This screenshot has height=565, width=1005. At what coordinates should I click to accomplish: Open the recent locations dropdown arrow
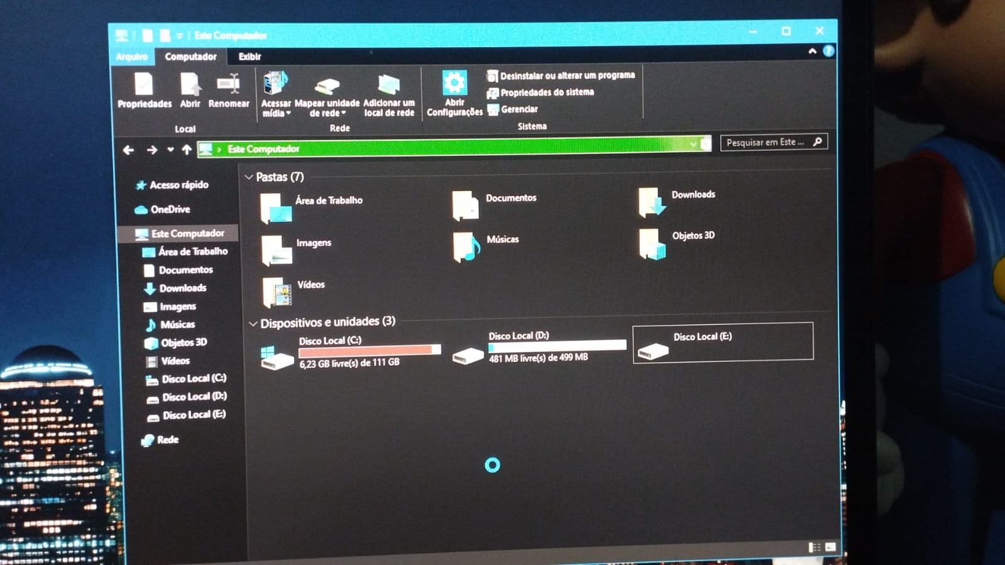coord(170,150)
